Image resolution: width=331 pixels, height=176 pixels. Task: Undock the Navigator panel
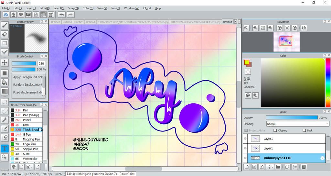325,22
